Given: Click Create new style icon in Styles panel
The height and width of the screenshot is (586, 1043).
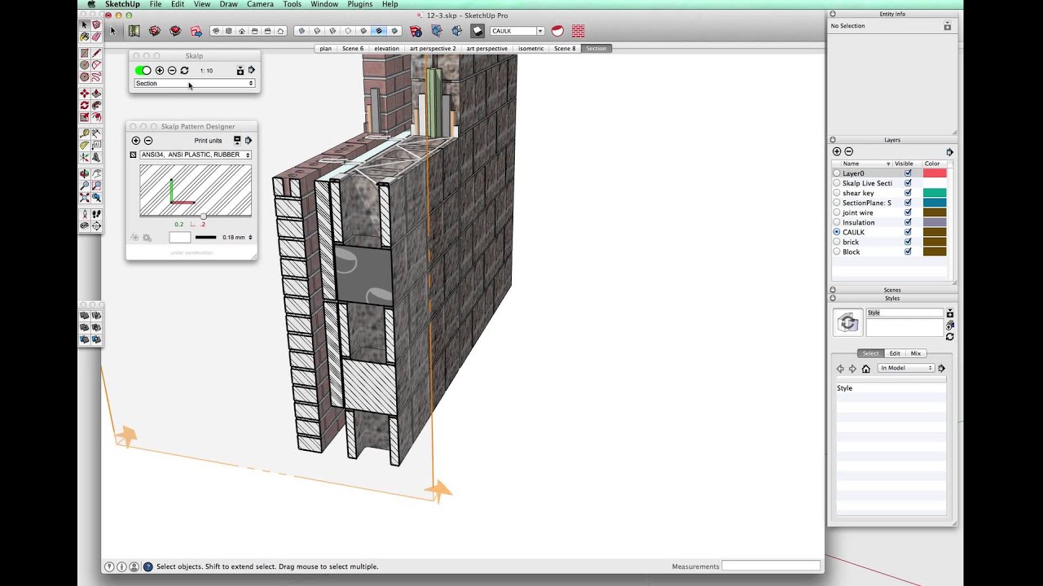Looking at the screenshot, I should 949,325.
